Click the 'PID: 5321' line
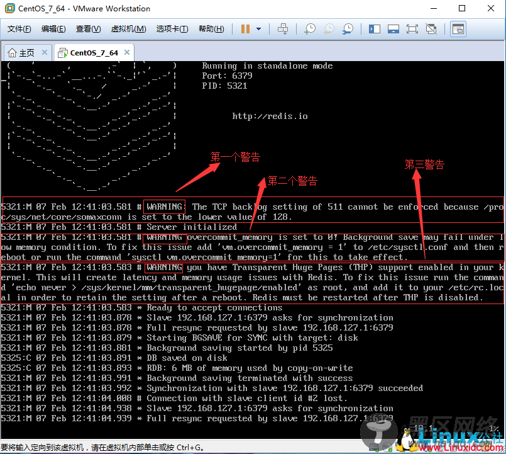Image resolution: width=506 pixels, height=454 pixels. (x=224, y=86)
